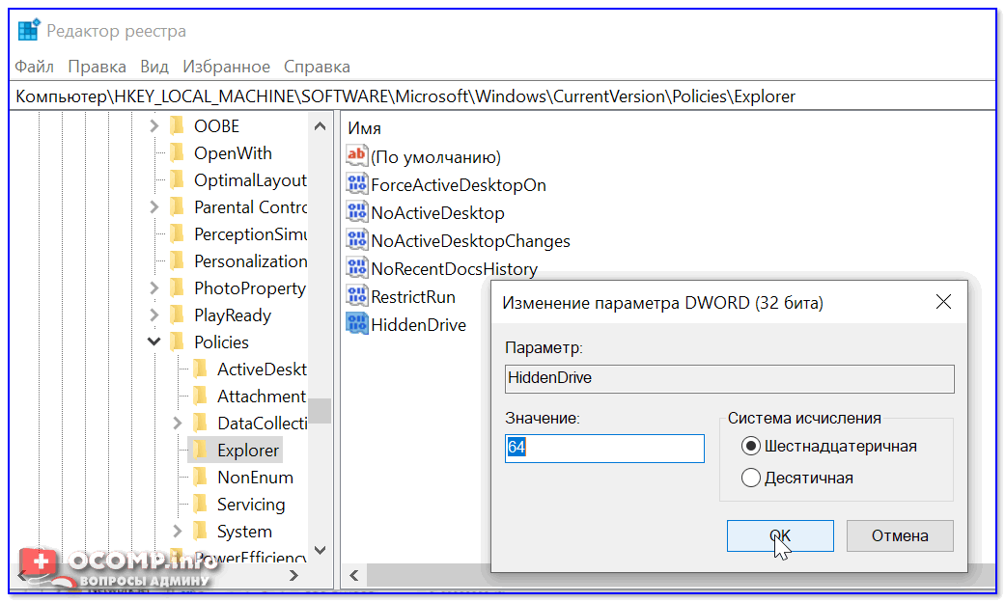Expand the DataCollection tree node
This screenshot has width=1005, height=602.
pos(177,423)
